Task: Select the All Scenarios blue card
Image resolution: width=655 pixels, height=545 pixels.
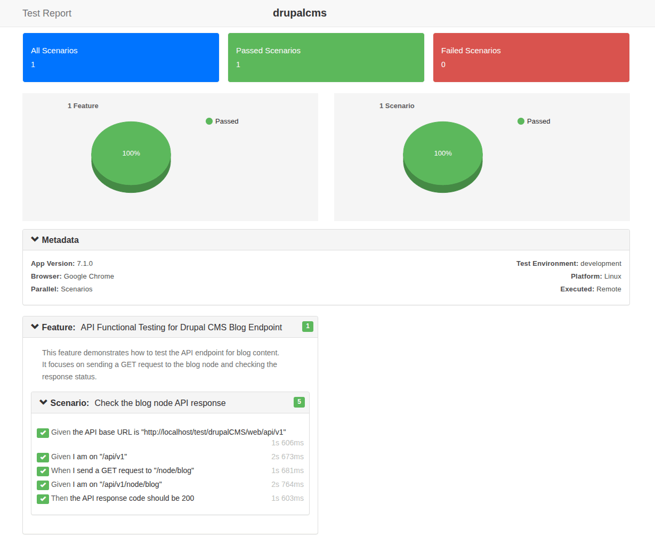Action: [121, 58]
